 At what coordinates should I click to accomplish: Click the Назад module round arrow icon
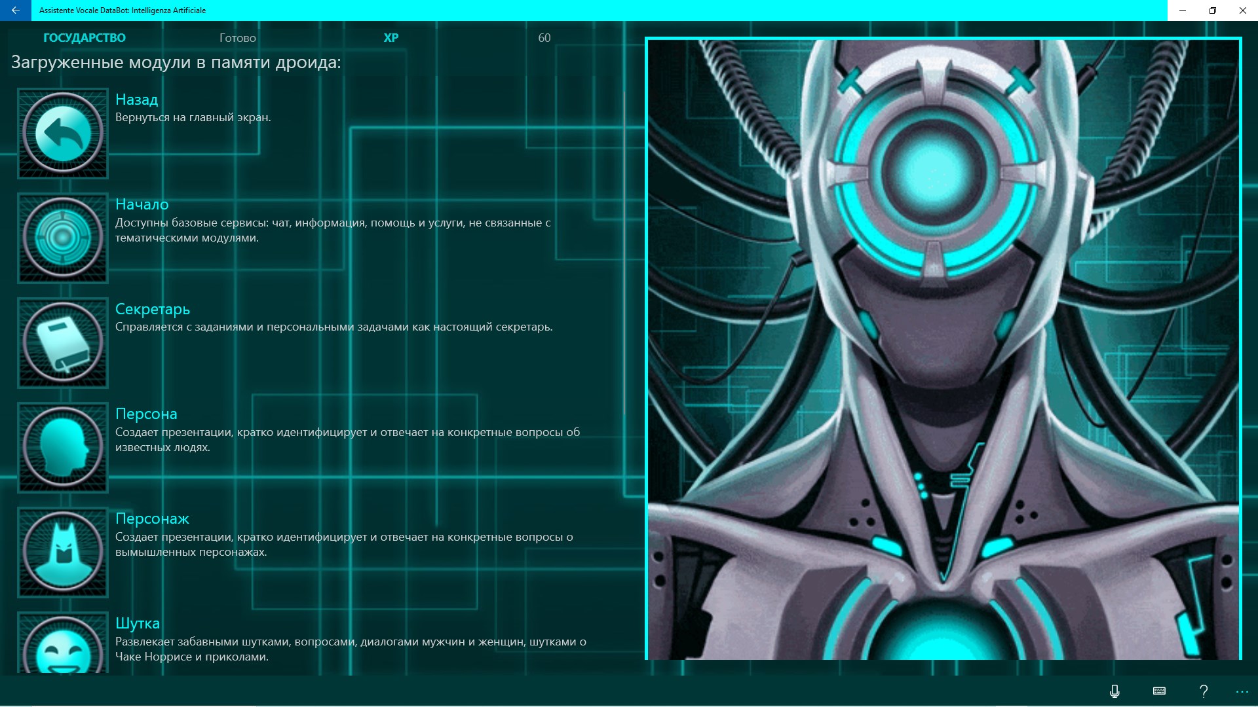(x=63, y=134)
